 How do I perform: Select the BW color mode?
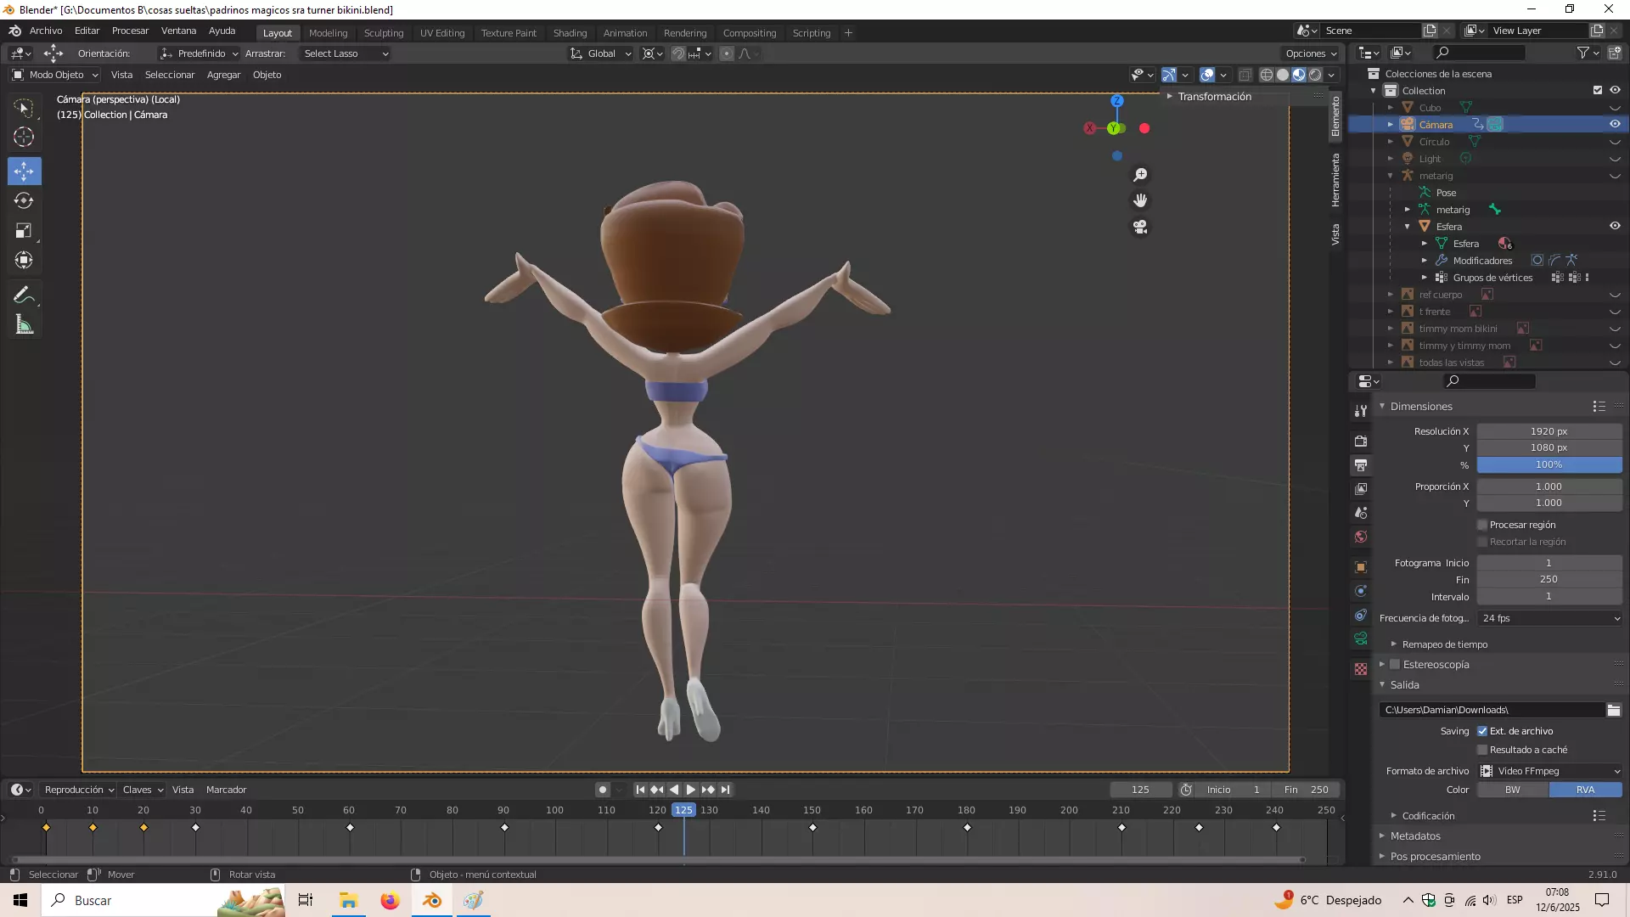(x=1513, y=790)
